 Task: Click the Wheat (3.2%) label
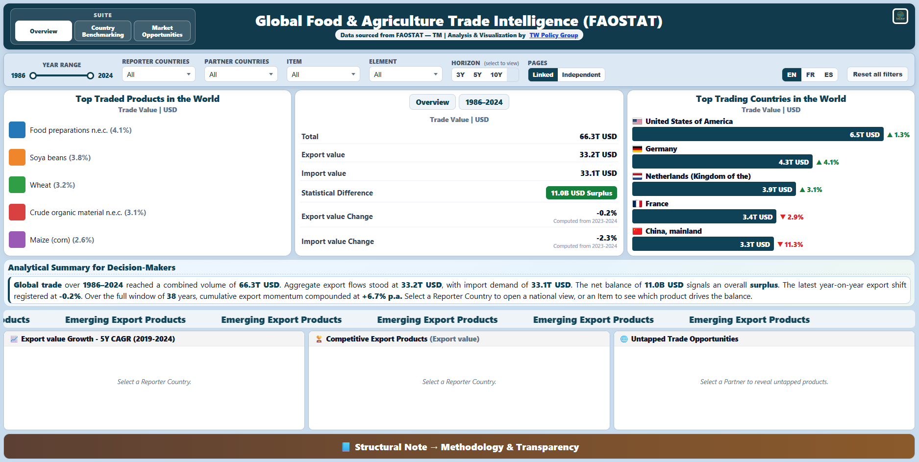[52, 185]
